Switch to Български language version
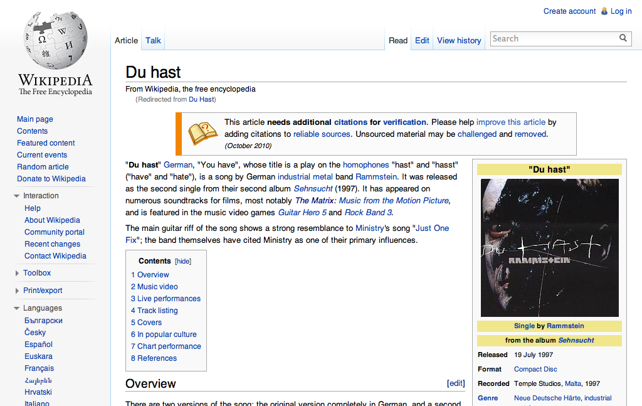Screen dimensions: 642x406 [x=43, y=321]
